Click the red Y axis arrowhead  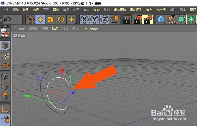coord(62,70)
